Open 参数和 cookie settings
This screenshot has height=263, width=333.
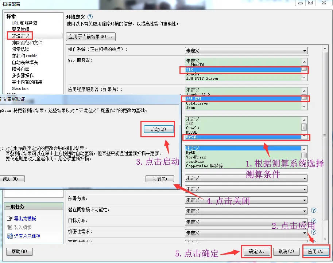(24, 56)
